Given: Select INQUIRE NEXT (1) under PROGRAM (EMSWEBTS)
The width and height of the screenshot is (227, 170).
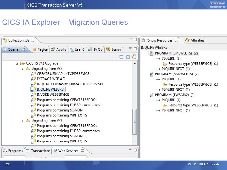Looking at the screenshot, I should click(x=176, y=69).
